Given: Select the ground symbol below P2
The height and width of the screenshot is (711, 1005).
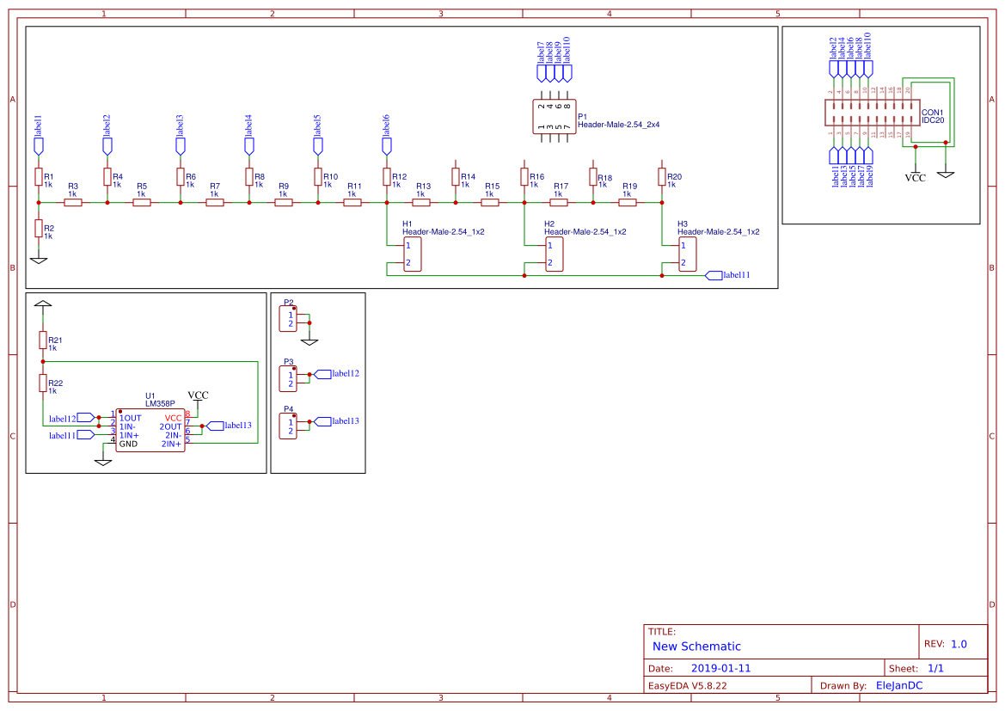Looking at the screenshot, I should coord(310,341).
